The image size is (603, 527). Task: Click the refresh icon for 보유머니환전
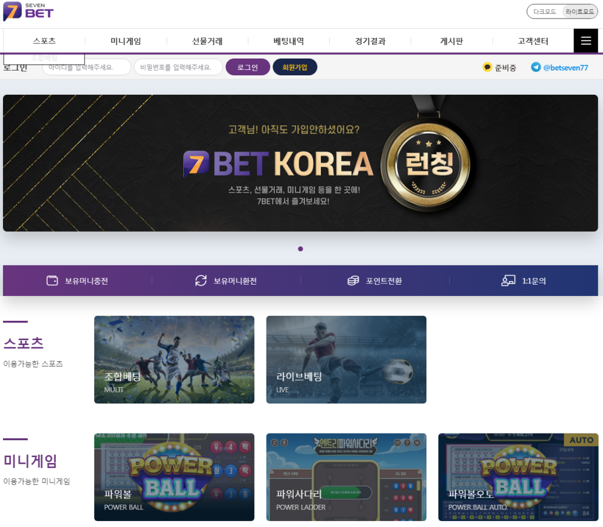tap(201, 280)
